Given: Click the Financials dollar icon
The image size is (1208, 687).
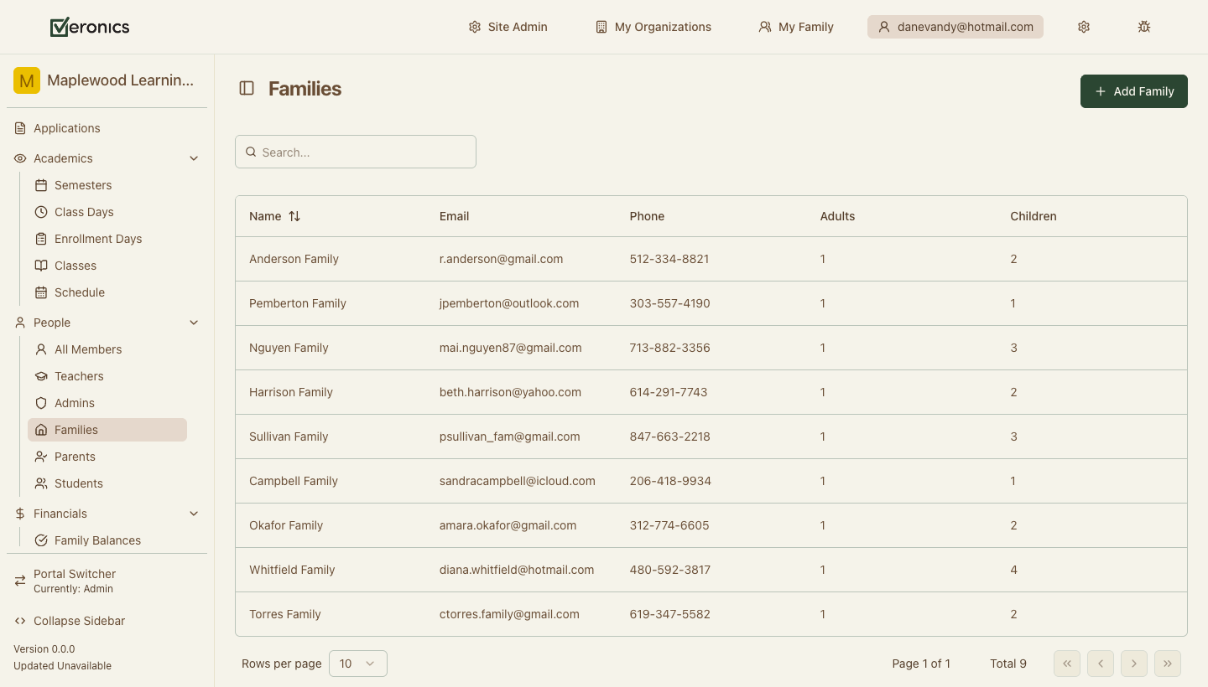Looking at the screenshot, I should pos(20,514).
